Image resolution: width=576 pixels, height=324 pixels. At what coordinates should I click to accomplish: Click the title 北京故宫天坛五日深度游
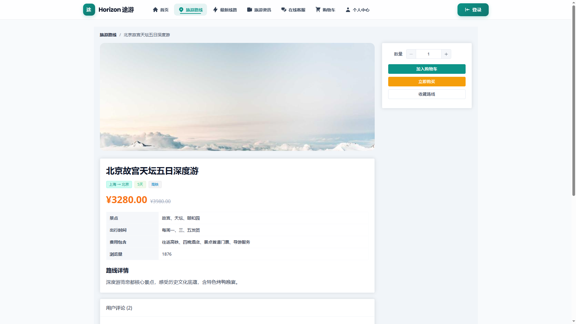tap(152, 171)
